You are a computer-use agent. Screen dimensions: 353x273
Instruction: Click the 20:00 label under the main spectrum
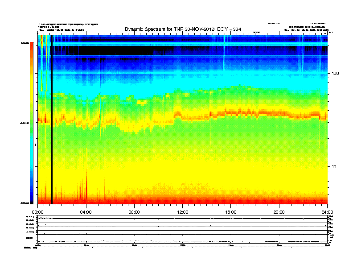pyautogui.click(x=279, y=212)
